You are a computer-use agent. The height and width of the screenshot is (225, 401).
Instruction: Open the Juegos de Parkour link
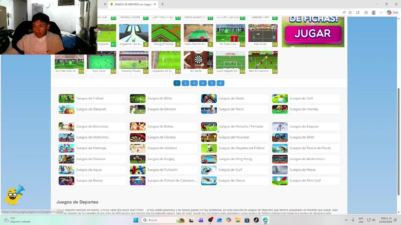pyautogui.click(x=91, y=159)
